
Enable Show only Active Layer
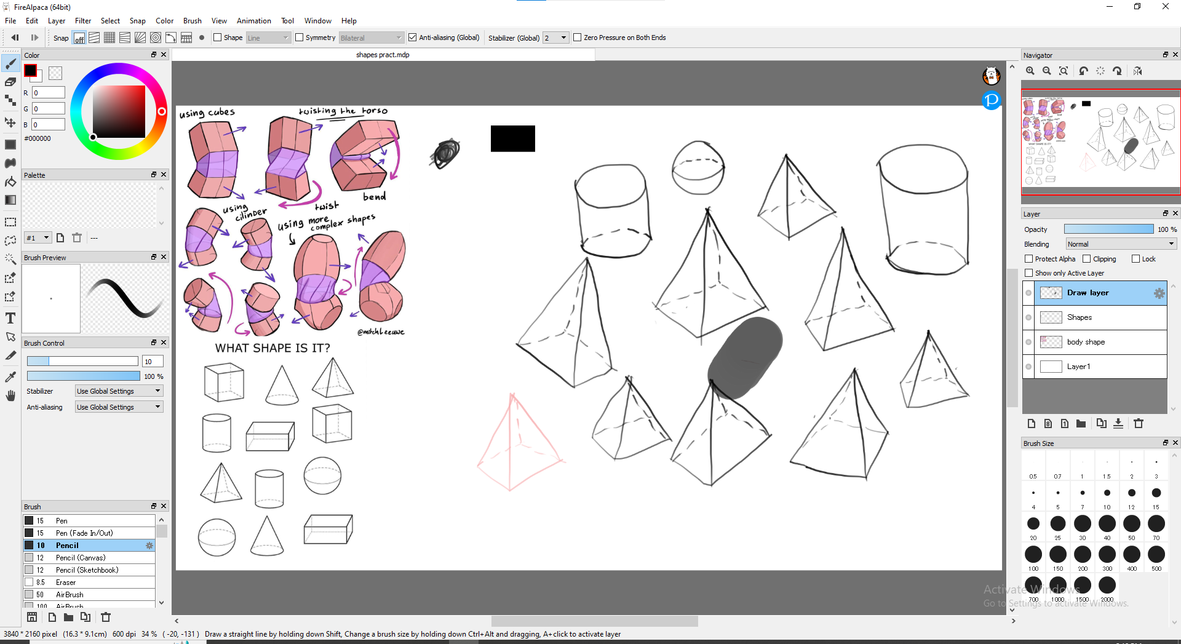(x=1028, y=273)
